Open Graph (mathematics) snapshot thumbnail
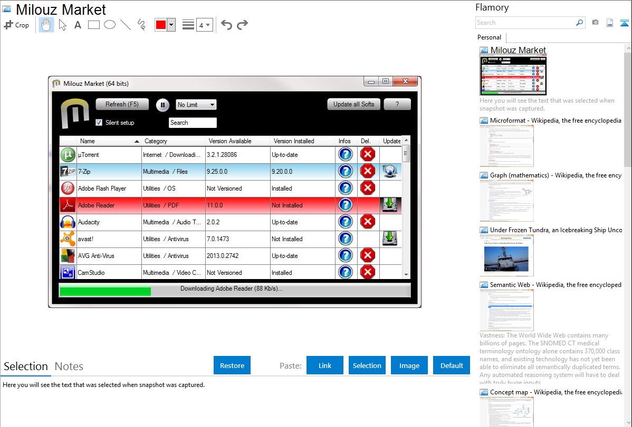This screenshot has width=632, height=427. (x=506, y=201)
